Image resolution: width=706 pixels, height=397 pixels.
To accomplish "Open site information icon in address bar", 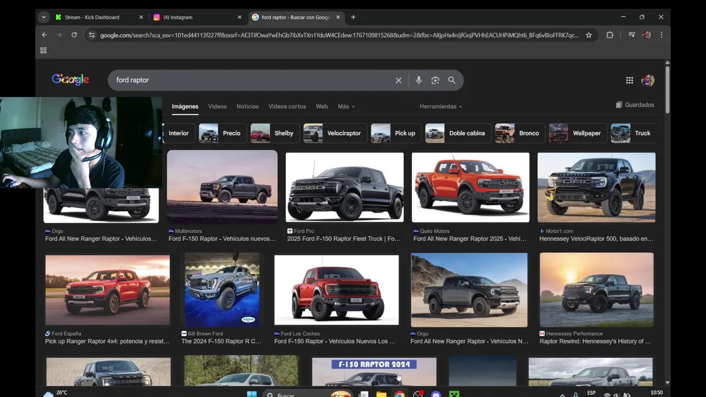I will [92, 35].
